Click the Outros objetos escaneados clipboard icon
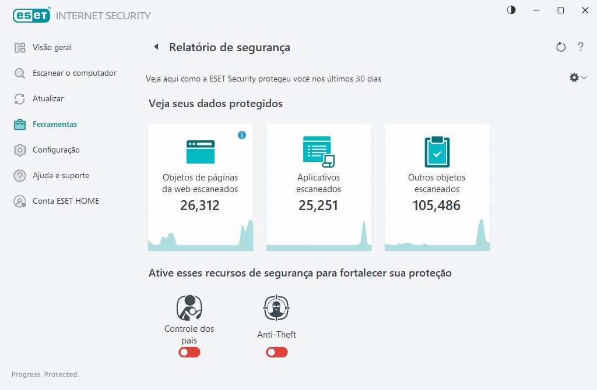 point(437,151)
